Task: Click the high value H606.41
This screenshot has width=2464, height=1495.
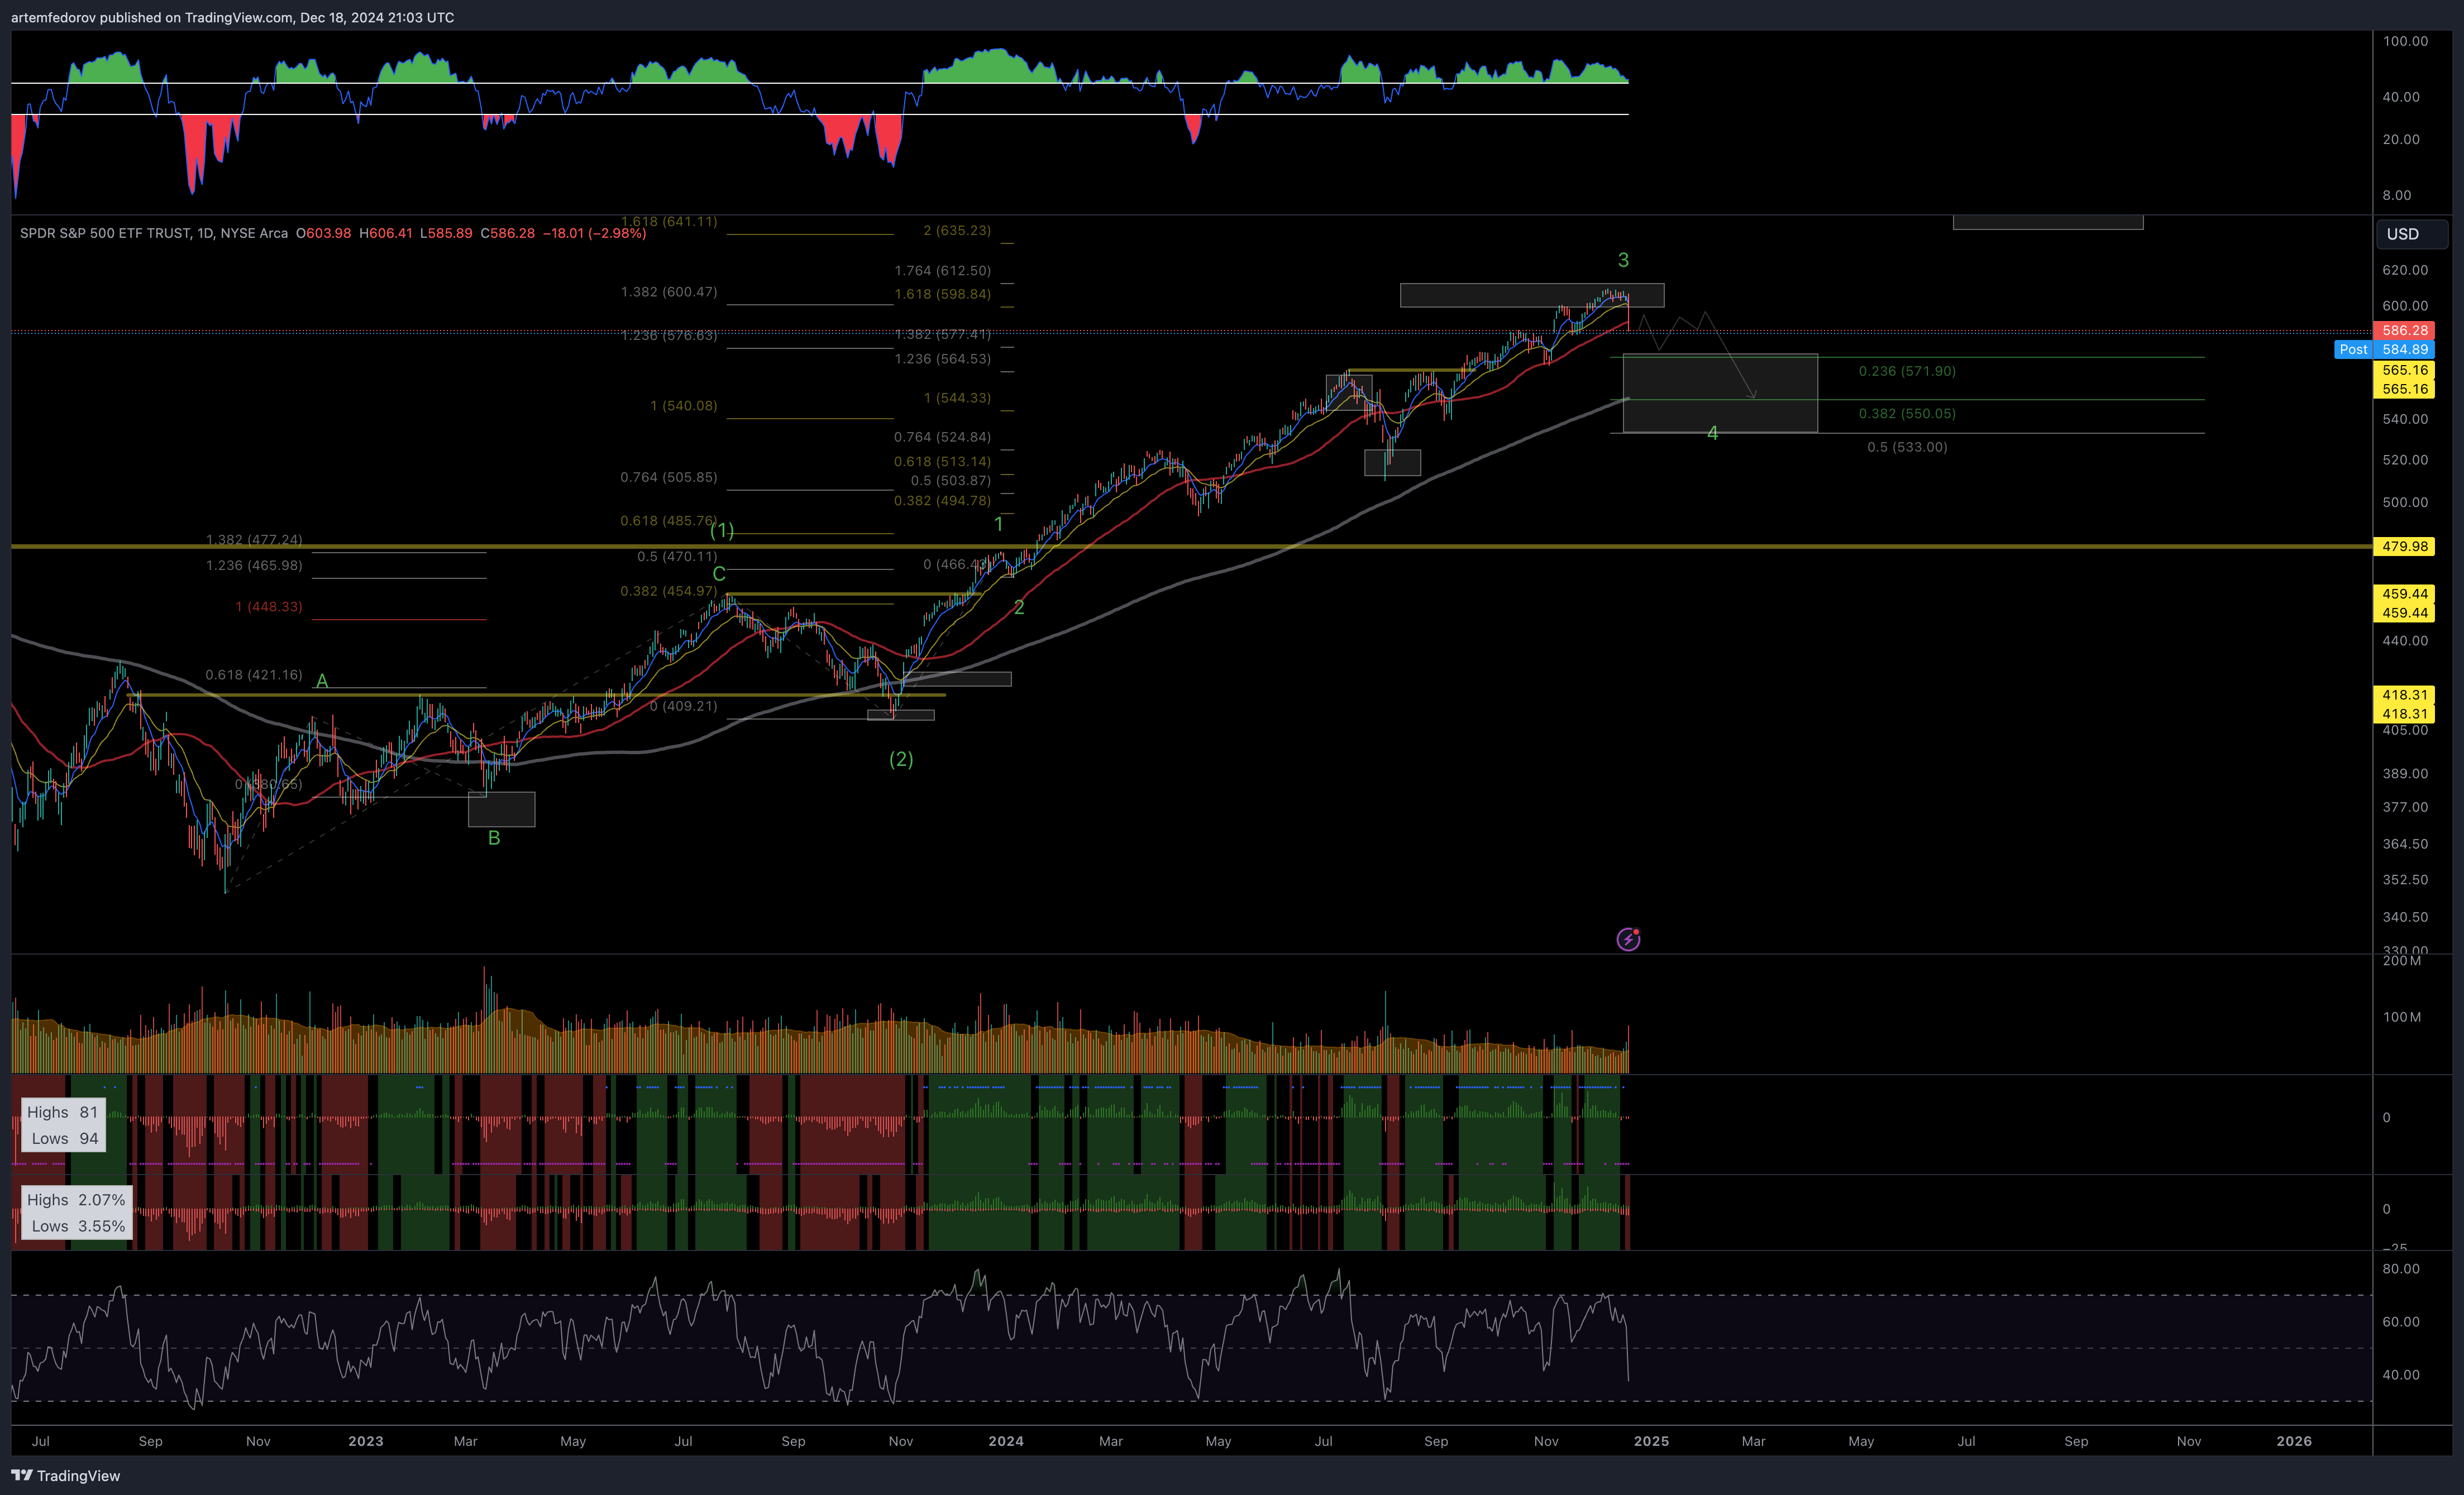Action: (x=386, y=233)
